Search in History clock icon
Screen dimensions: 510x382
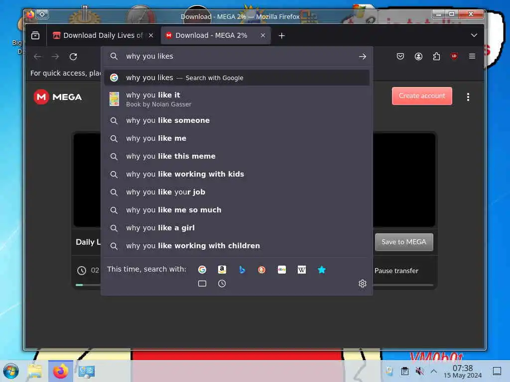point(222,284)
